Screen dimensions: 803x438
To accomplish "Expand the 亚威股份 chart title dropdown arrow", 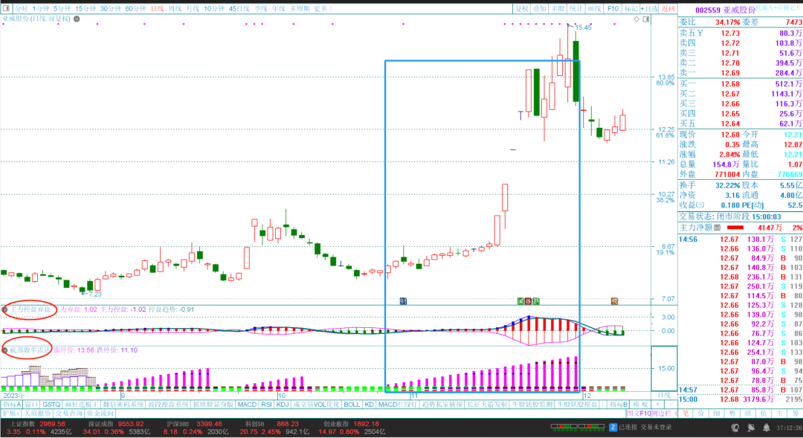I will 77,19.
